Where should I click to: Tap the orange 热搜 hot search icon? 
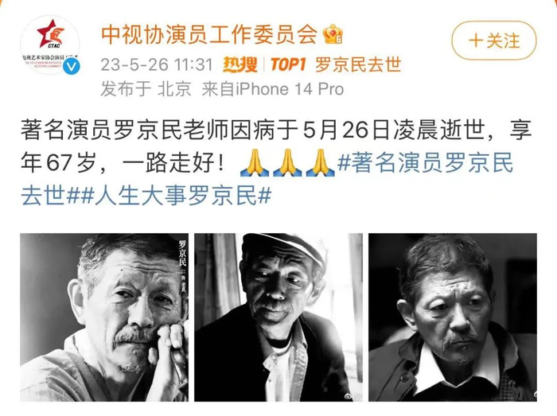(x=240, y=64)
